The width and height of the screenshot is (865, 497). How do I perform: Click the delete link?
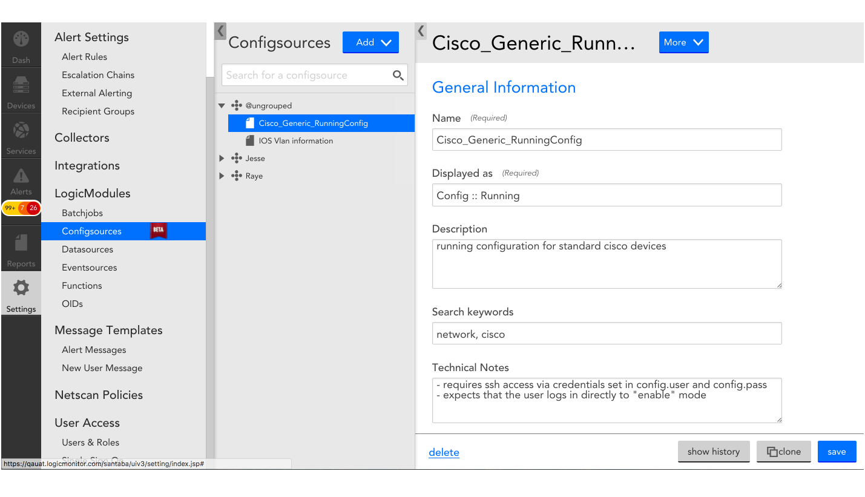[x=444, y=452]
